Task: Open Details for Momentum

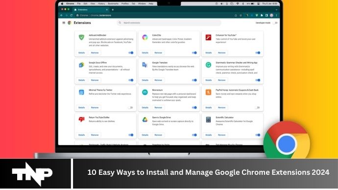Action: click(x=145, y=108)
